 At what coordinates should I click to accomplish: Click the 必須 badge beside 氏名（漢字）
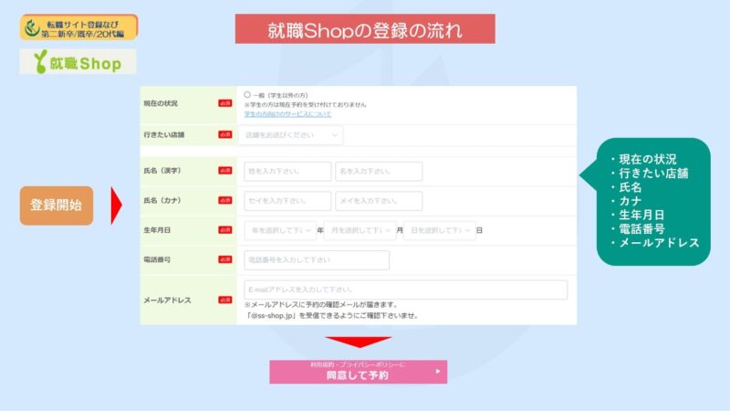[225, 171]
